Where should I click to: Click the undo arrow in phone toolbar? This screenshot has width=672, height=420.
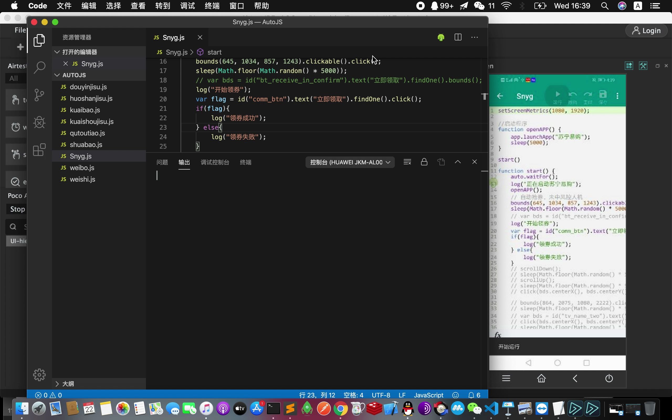point(573,94)
